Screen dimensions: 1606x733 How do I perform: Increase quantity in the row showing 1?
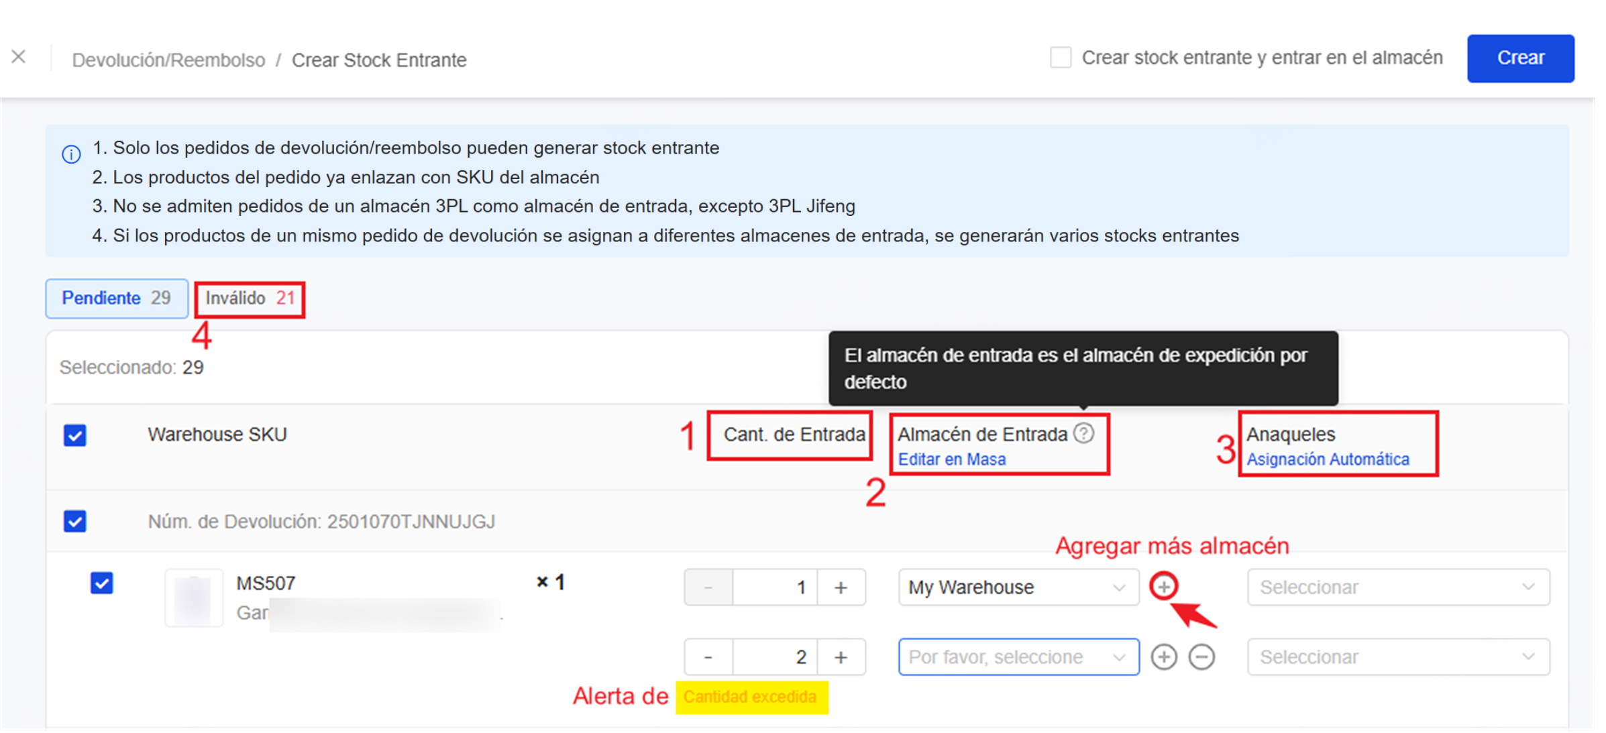pos(841,587)
